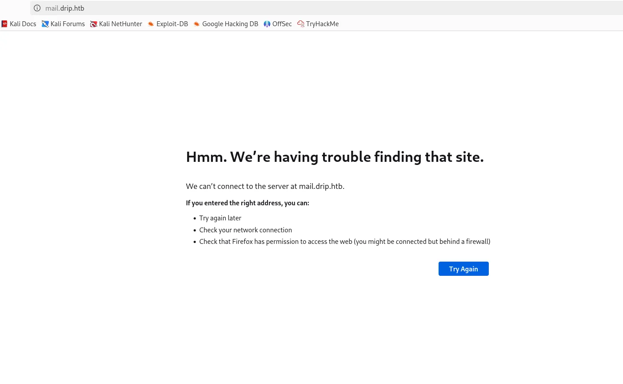
Task: Focus the mail.drip.htb address bar
Action: pos(327,8)
